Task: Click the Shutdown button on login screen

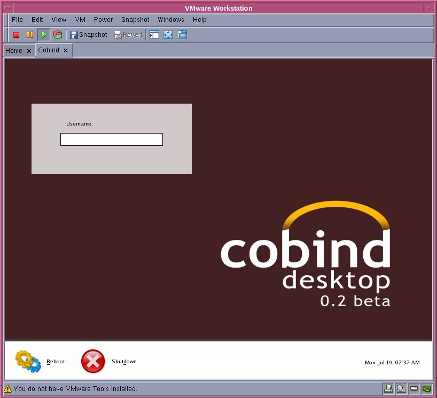Action: point(93,362)
